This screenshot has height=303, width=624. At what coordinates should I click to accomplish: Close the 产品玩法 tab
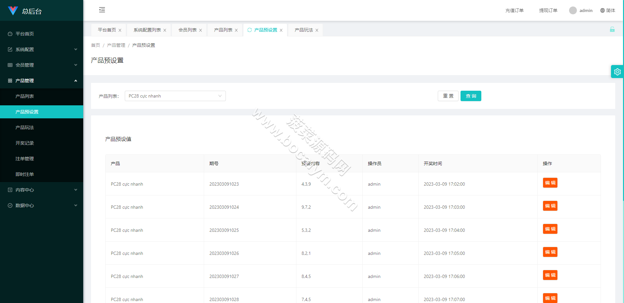317,30
